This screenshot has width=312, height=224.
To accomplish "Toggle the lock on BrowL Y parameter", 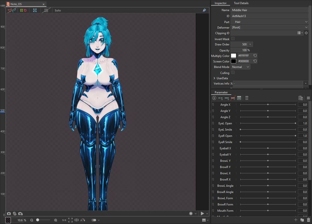I will point(213,161).
